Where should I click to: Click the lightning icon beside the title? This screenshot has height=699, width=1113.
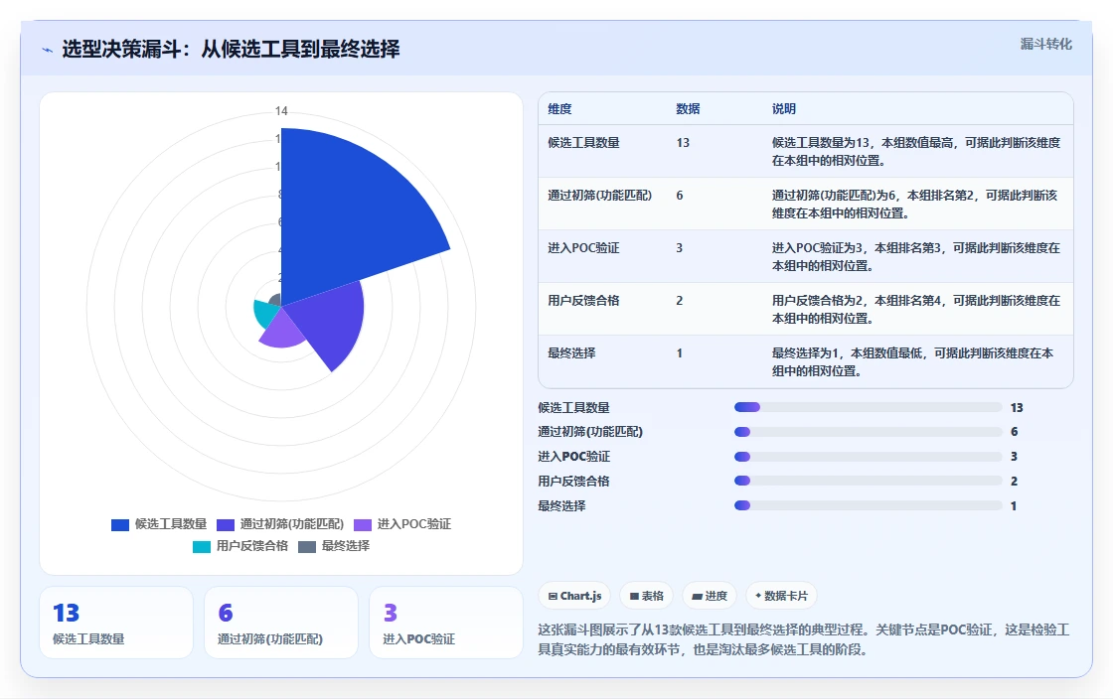pos(48,50)
